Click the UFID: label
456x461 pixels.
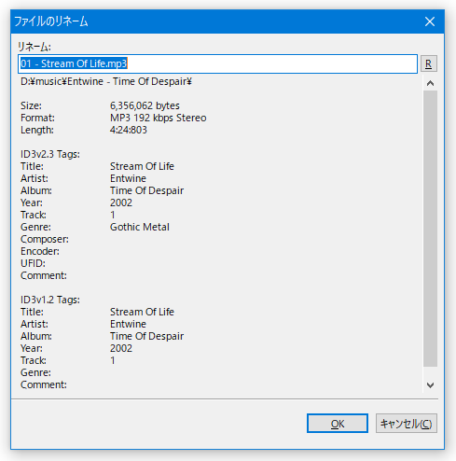[33, 263]
